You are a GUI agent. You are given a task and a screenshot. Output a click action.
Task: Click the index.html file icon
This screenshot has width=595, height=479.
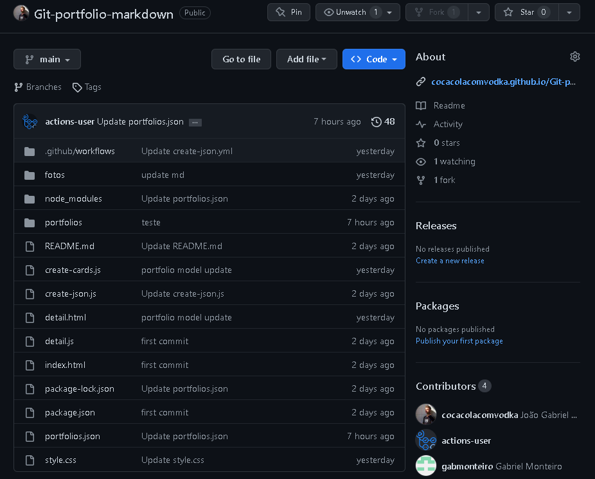click(x=30, y=365)
